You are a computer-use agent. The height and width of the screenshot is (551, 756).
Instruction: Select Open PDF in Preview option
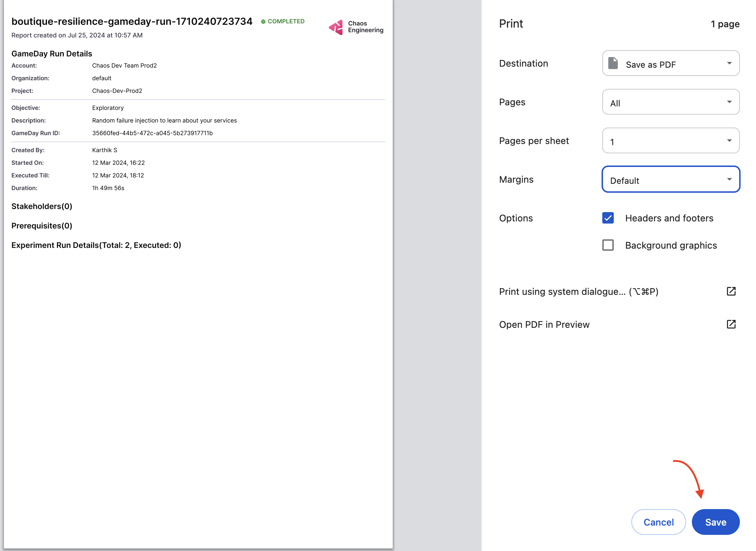pos(544,325)
